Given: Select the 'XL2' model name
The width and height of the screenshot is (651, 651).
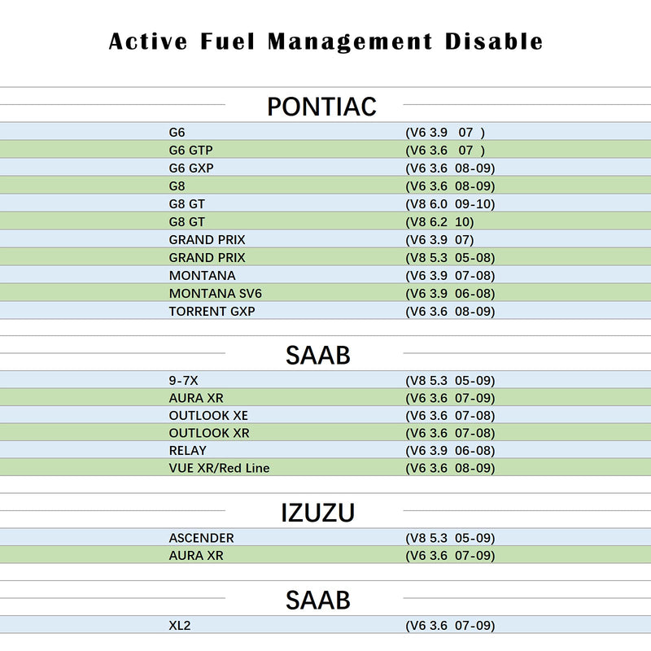Looking at the screenshot, I should tap(180, 625).
